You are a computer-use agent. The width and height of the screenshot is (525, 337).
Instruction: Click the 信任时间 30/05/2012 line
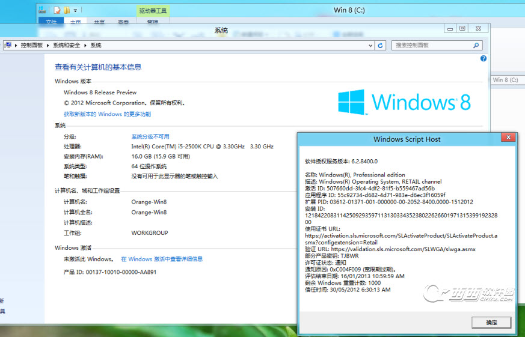(348, 290)
